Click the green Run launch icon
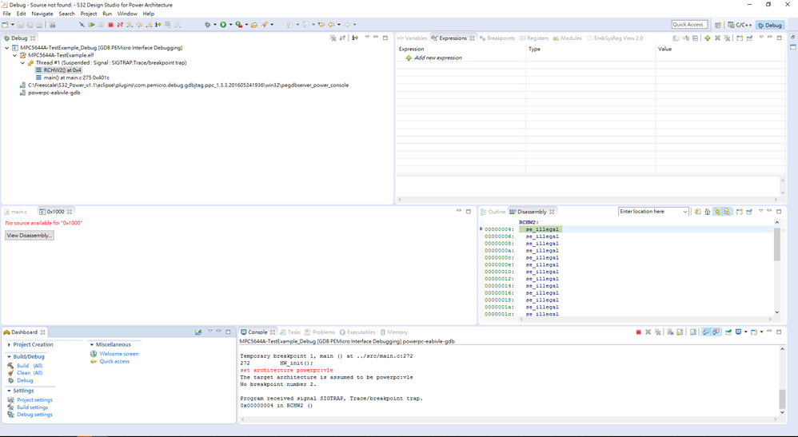The width and height of the screenshot is (798, 437). (x=223, y=25)
